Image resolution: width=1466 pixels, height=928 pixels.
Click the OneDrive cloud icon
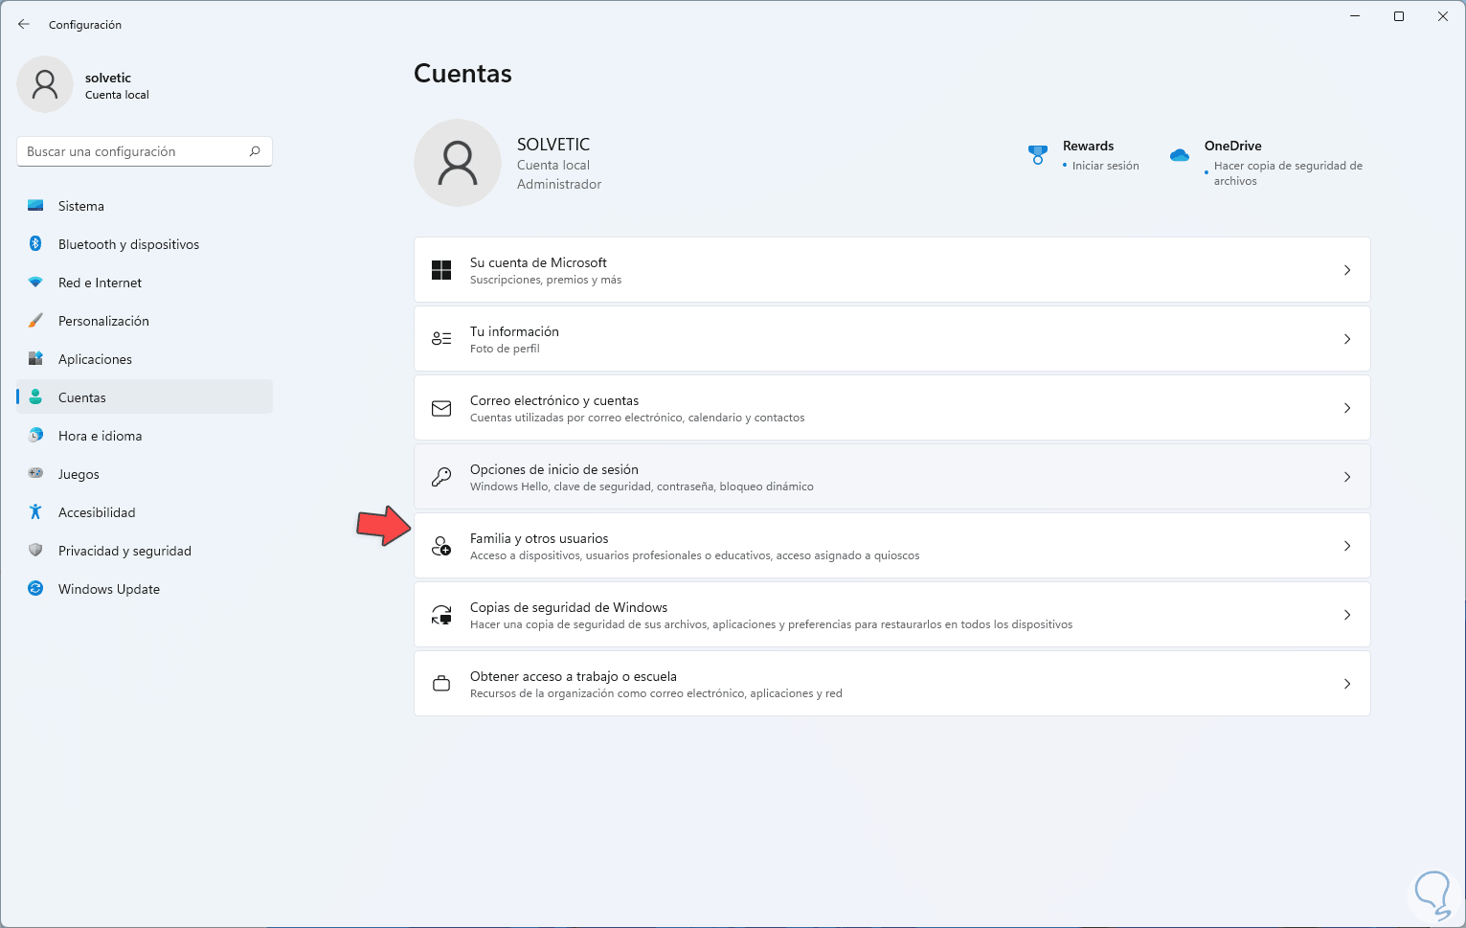[1180, 154]
